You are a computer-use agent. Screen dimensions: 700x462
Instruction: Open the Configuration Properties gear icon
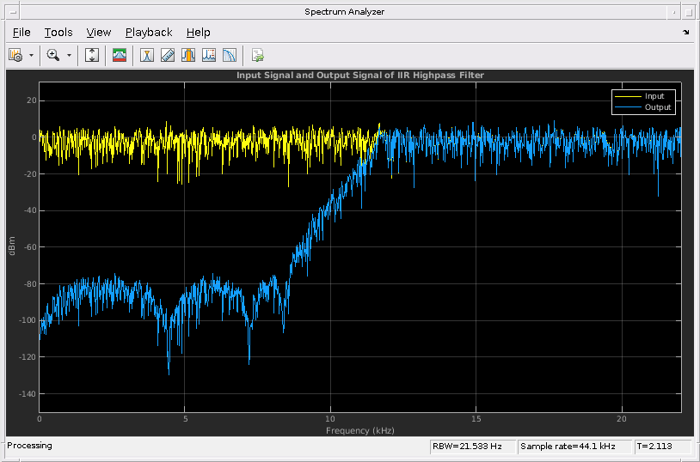[15, 55]
